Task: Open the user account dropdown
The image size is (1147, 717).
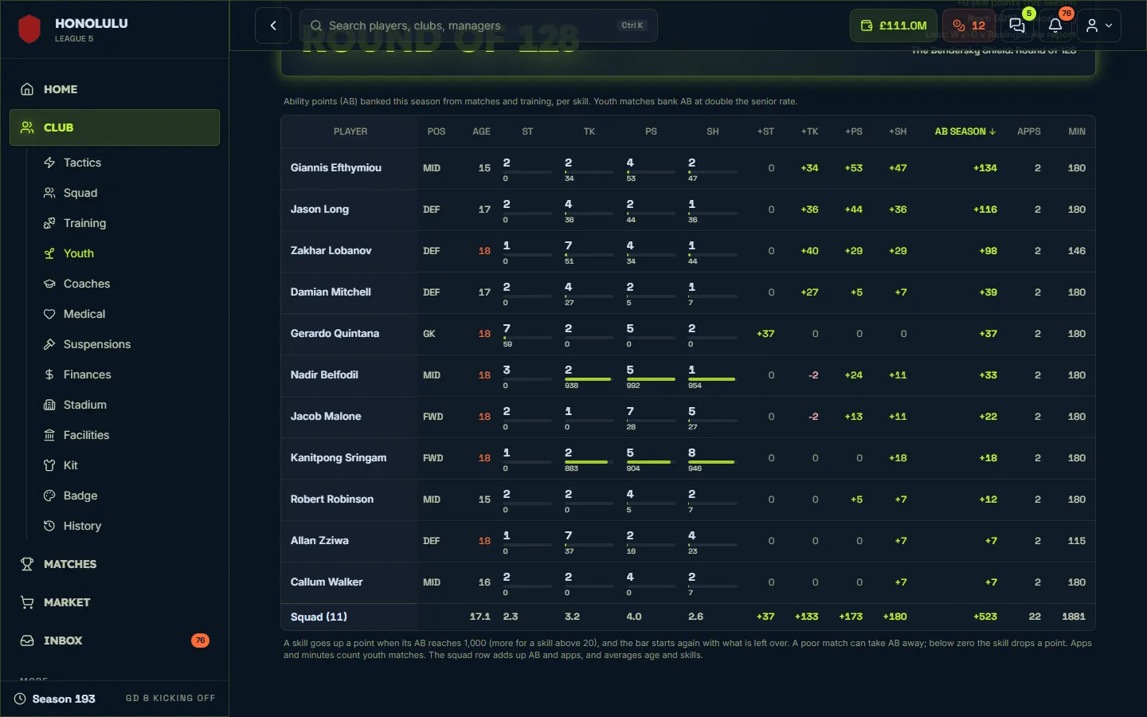Action: (x=1099, y=25)
